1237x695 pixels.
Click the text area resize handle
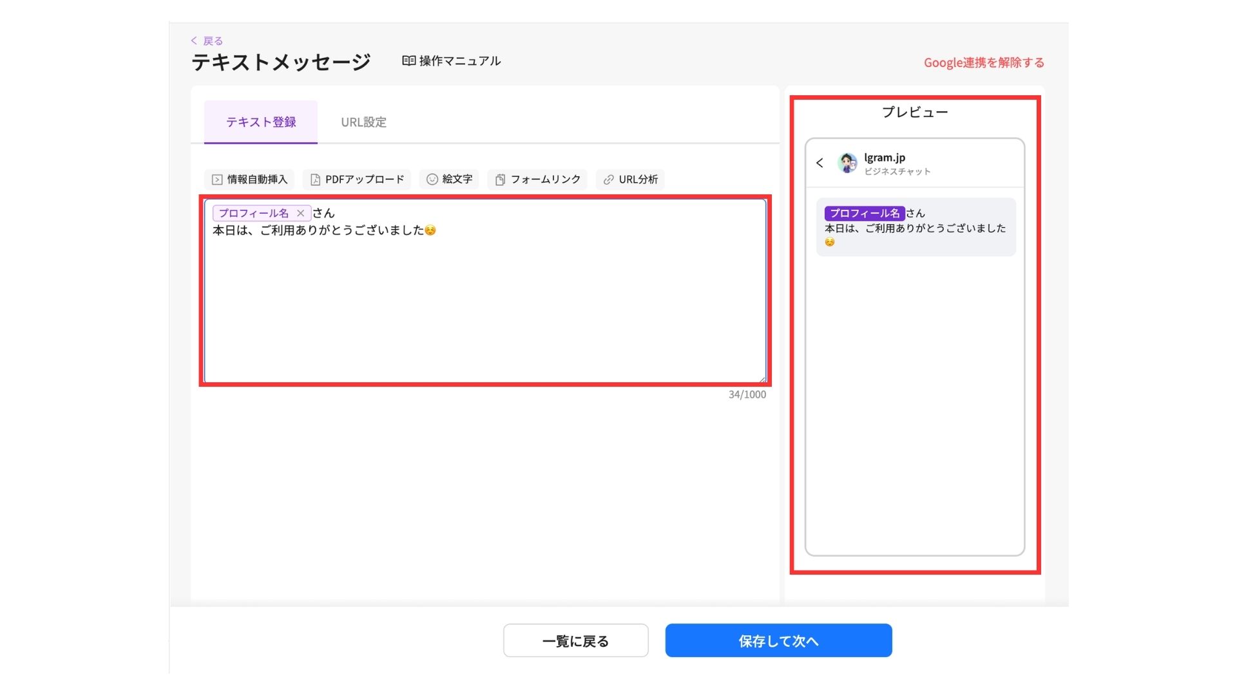pyautogui.click(x=762, y=379)
